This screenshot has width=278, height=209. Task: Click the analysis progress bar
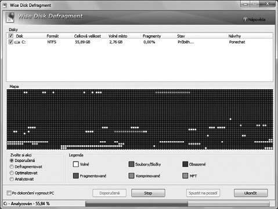178,204
